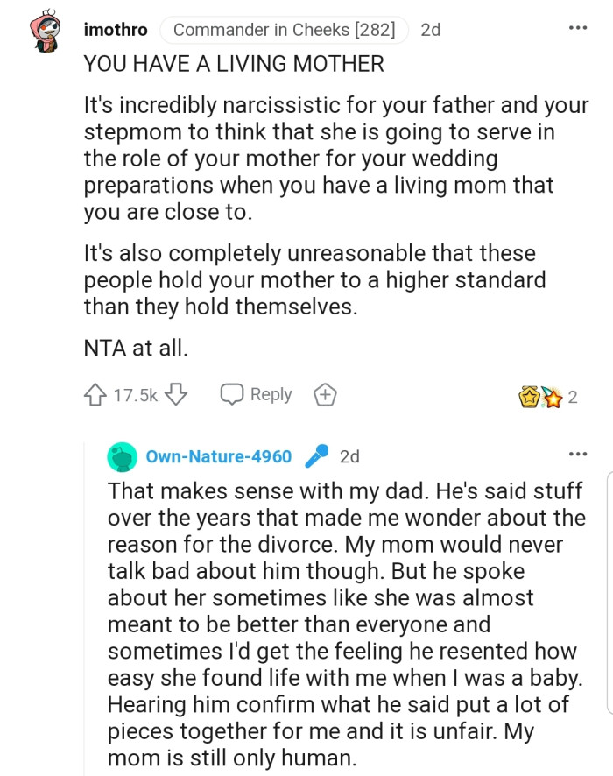The width and height of the screenshot is (613, 776).
Task: Upvote imothro's comment
Action: (96, 393)
